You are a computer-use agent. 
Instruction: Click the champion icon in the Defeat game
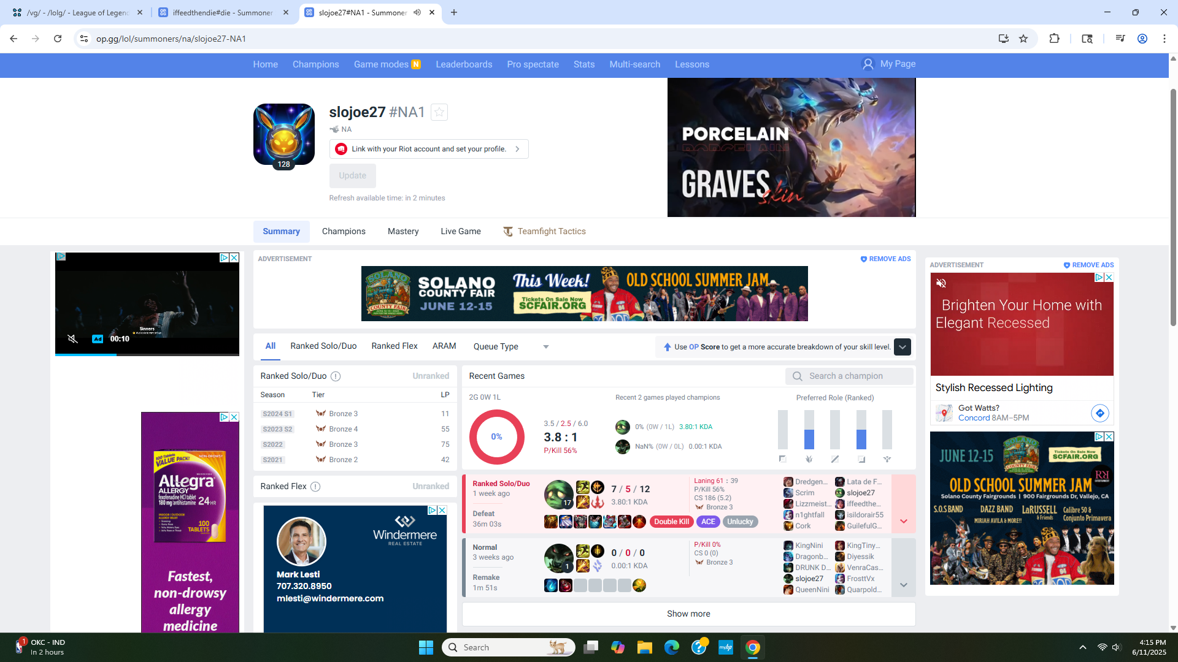(x=558, y=494)
